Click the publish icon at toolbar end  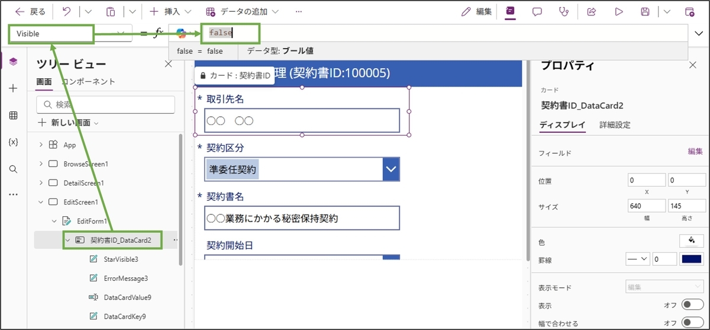pyautogui.click(x=689, y=11)
